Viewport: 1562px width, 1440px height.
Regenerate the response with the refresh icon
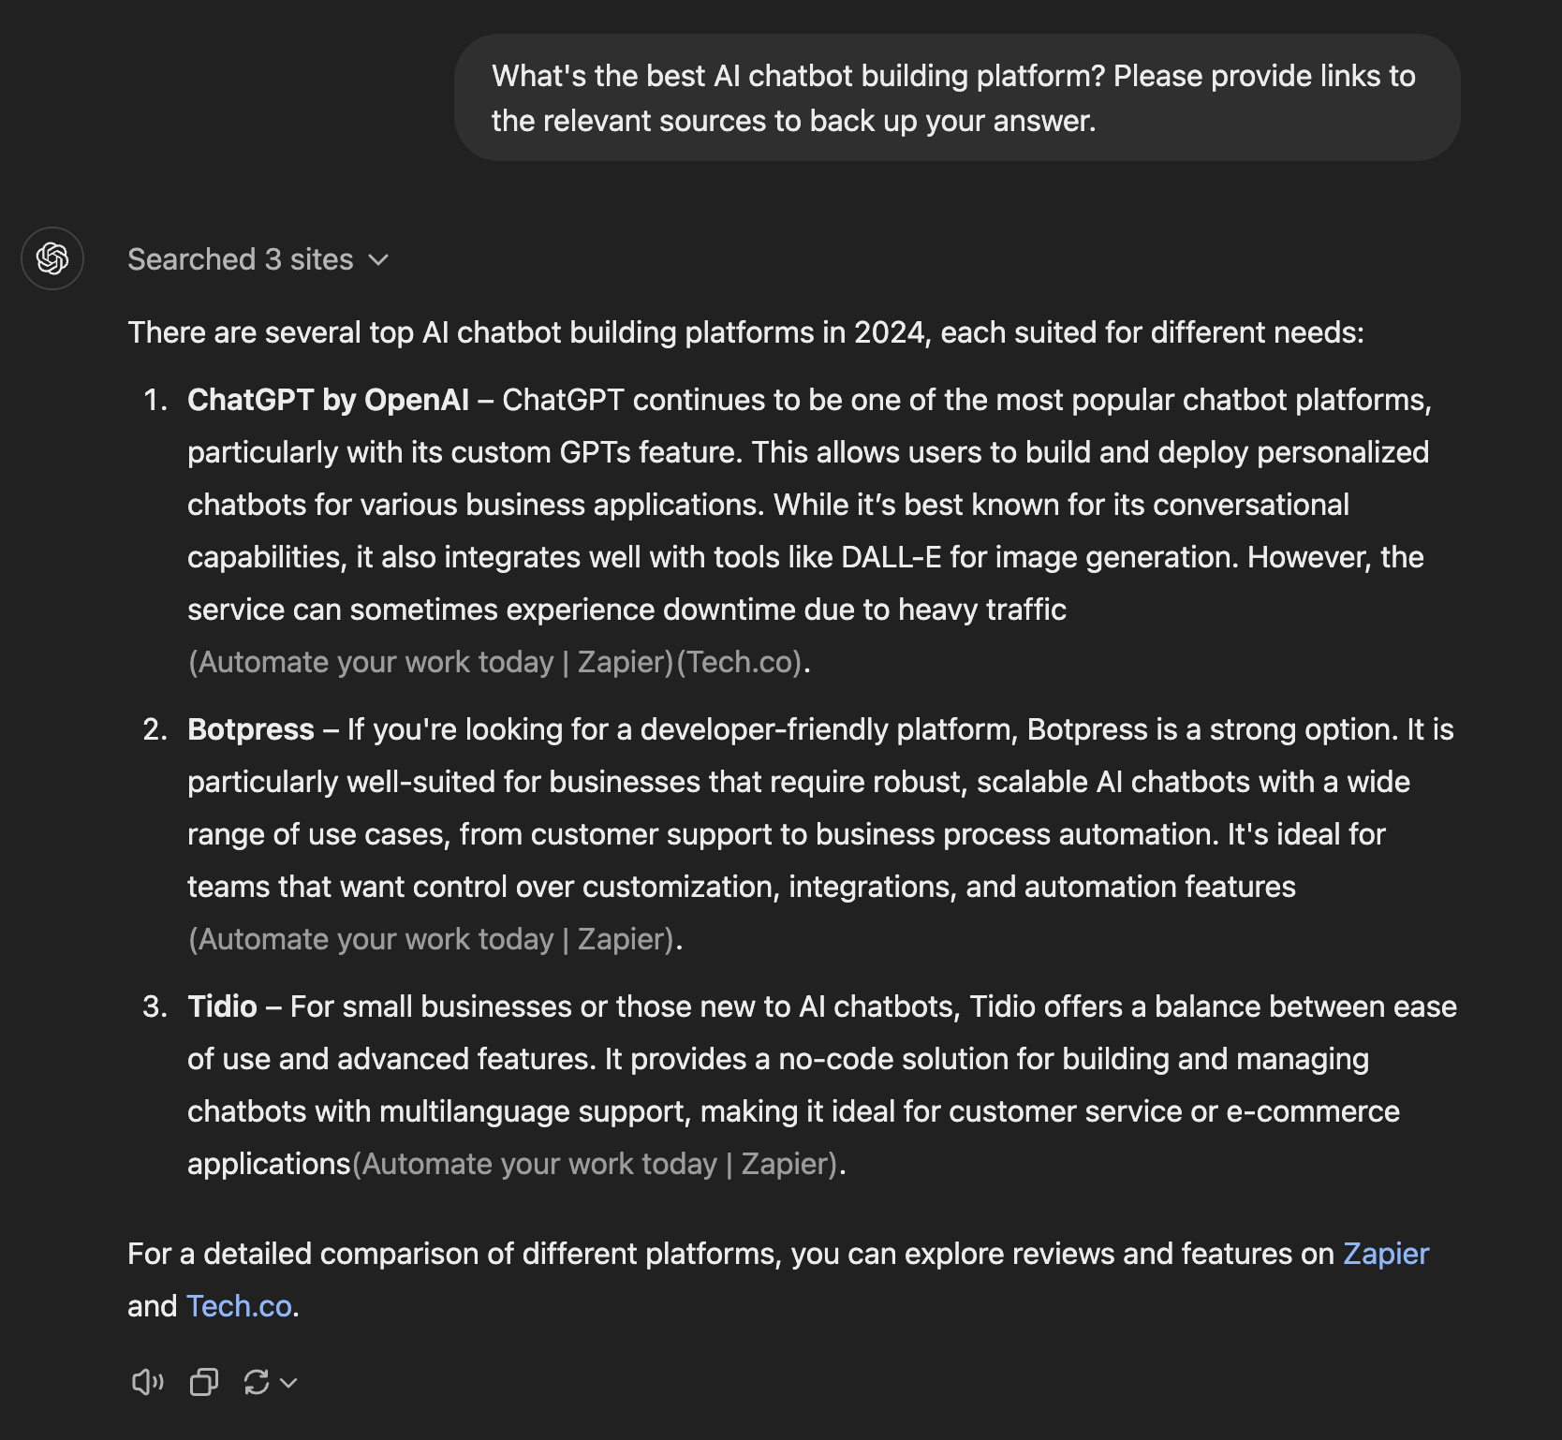pos(258,1381)
